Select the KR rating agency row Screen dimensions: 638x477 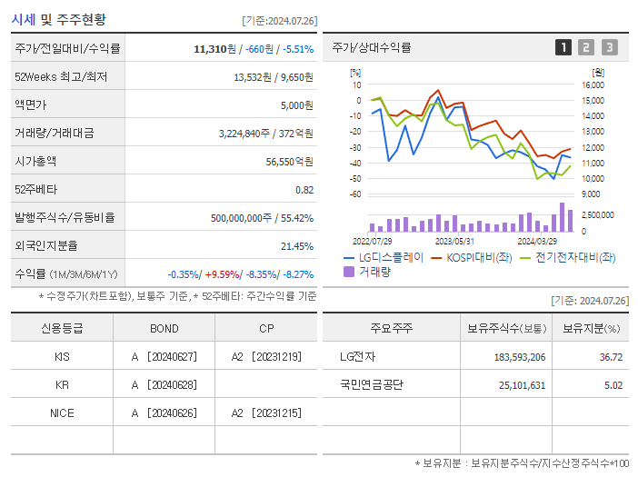pyautogui.click(x=164, y=384)
